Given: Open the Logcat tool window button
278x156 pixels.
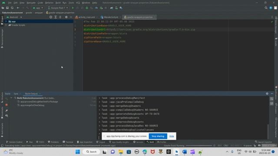Looking at the screenshot, I should pyautogui.click(x=101, y=142).
